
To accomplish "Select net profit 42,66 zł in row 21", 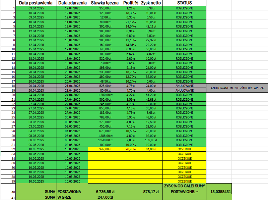I will tap(151, 99).
